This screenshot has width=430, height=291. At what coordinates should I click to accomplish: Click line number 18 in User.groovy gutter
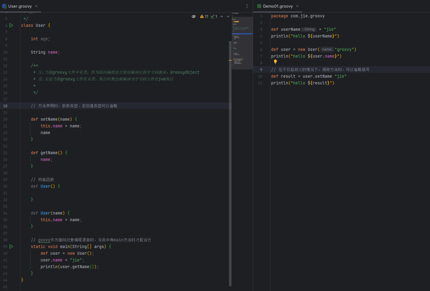coord(5,106)
